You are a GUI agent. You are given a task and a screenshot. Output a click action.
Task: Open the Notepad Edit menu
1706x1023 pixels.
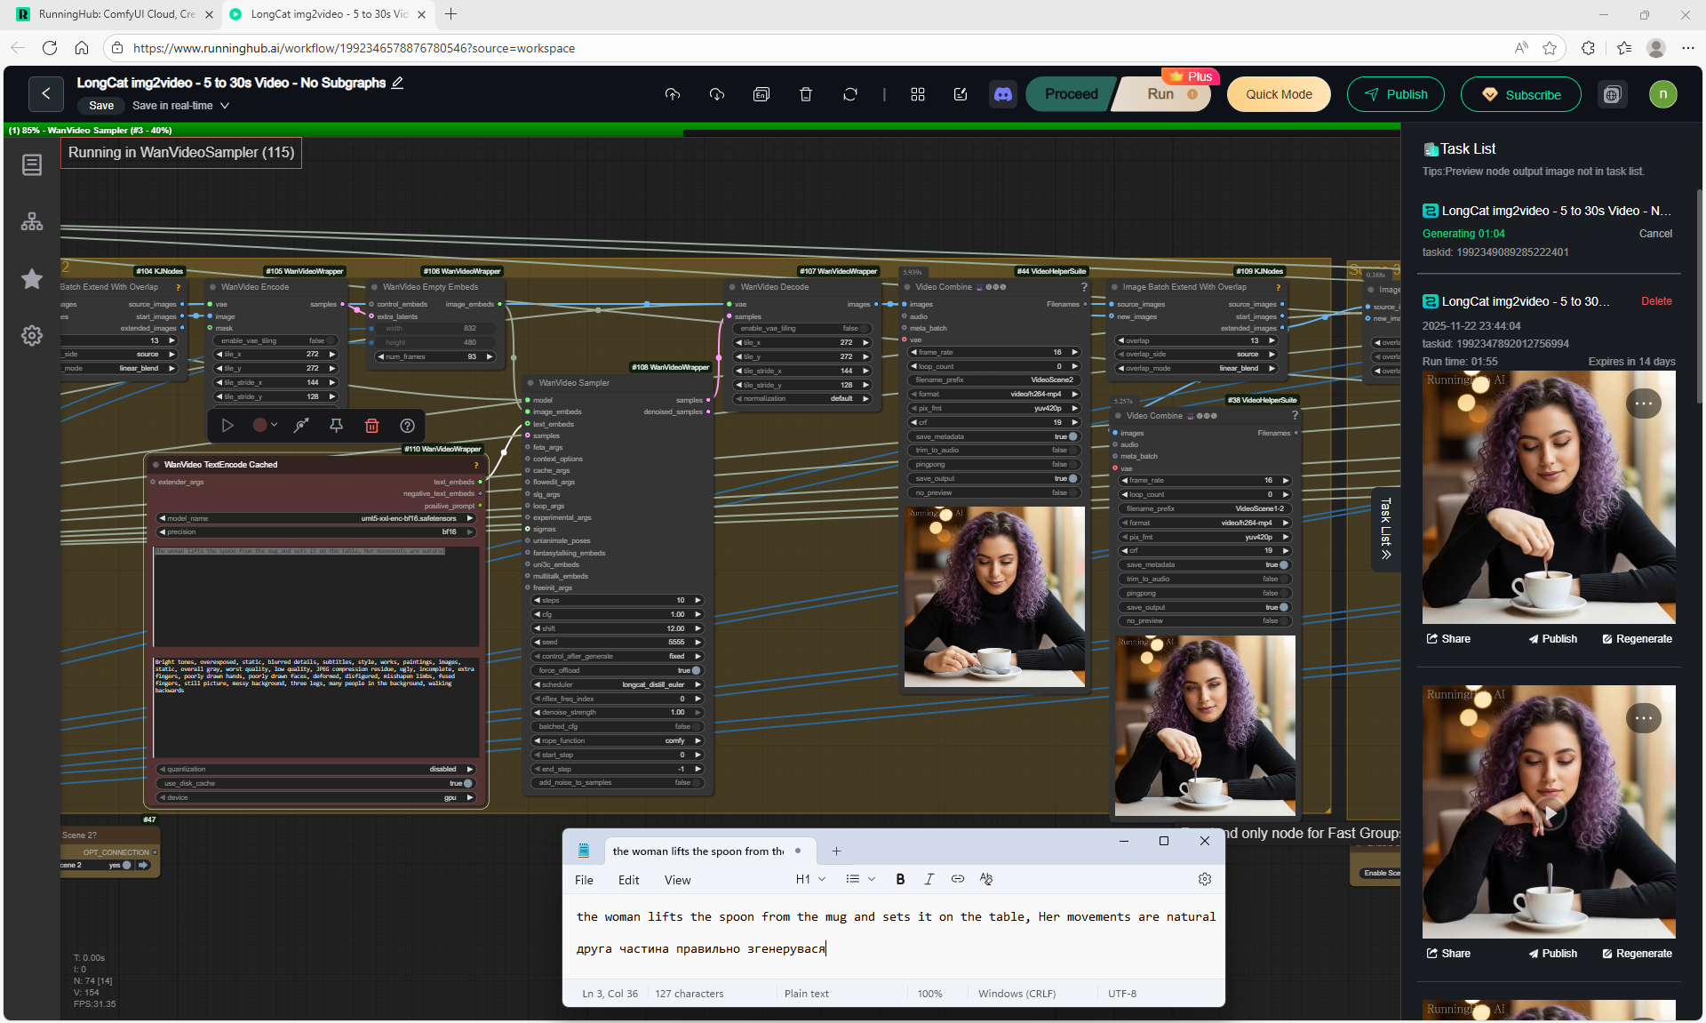(x=628, y=880)
